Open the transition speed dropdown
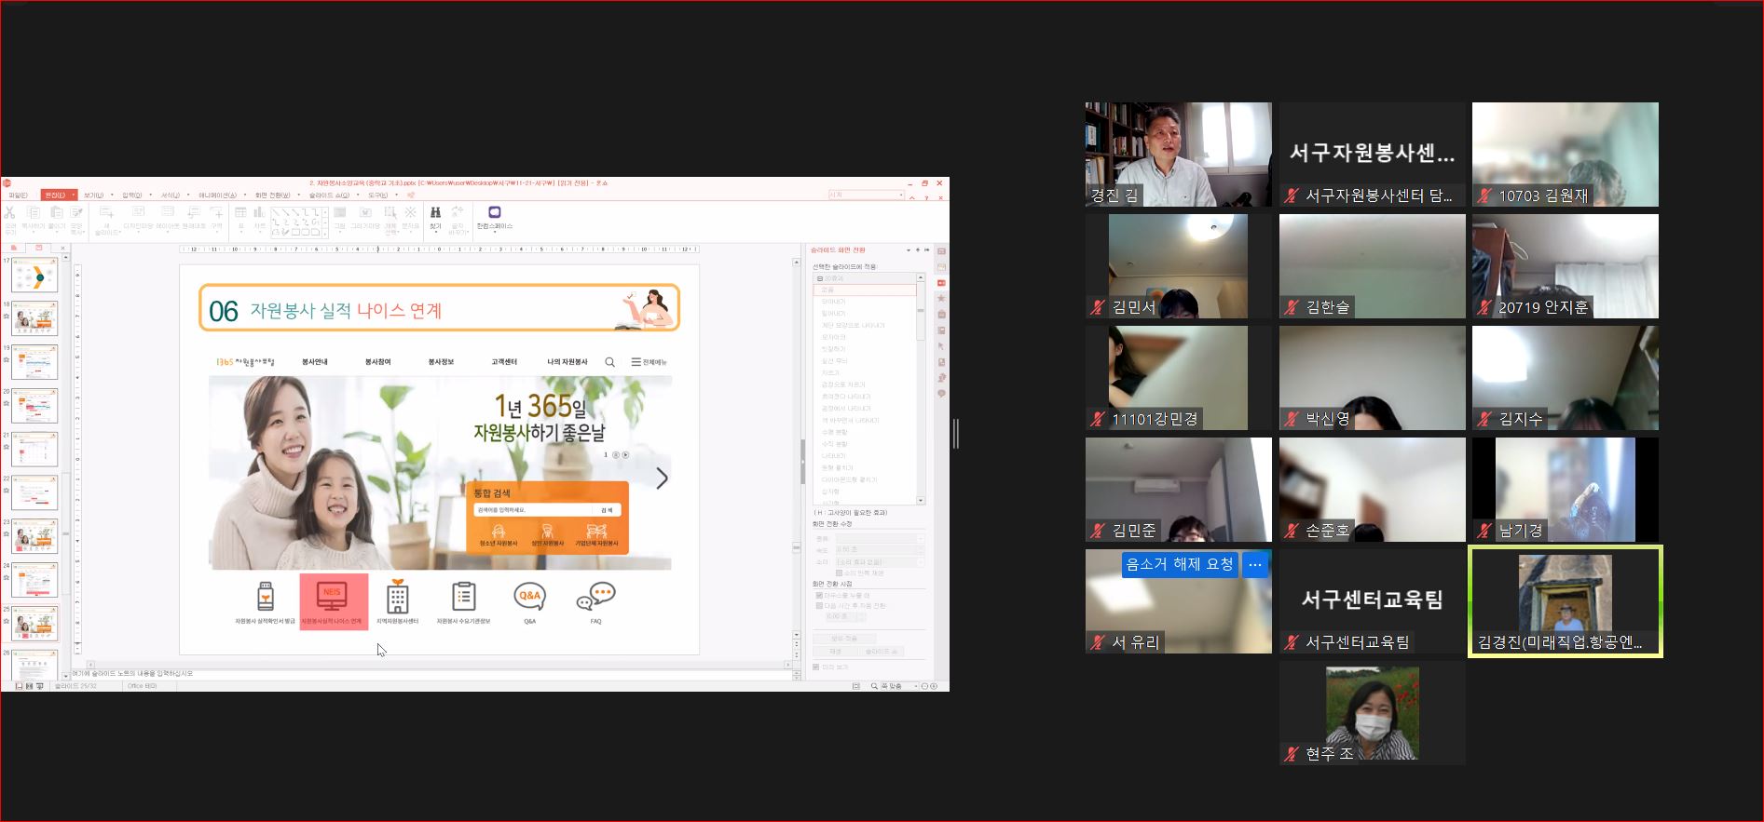 [x=921, y=549]
